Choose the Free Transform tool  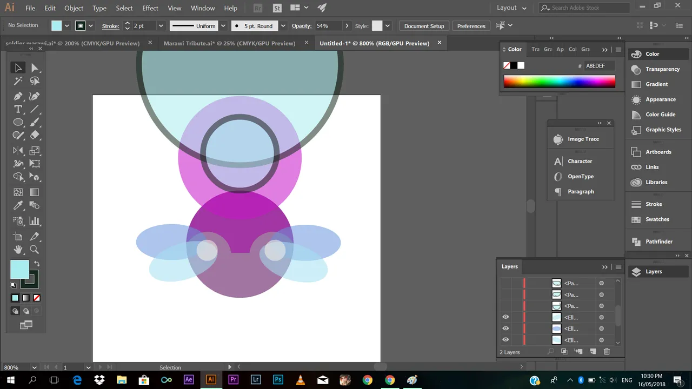[35, 164]
